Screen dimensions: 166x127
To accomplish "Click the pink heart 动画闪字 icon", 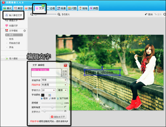I will [x=7, y=26].
